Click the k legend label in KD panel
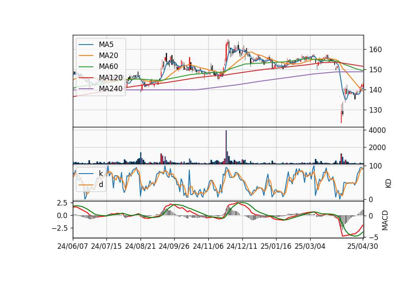 pos(101,174)
